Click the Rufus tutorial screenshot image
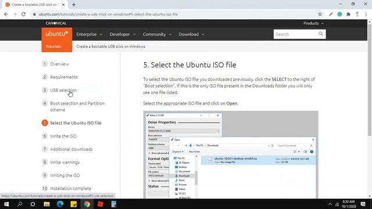Image resolution: width=372 pixels, height=209 pixels. [231, 154]
